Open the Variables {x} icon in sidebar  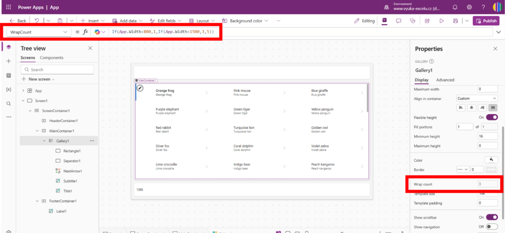tap(9, 89)
